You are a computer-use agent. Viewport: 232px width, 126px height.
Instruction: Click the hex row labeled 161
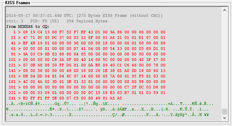[87, 76]
